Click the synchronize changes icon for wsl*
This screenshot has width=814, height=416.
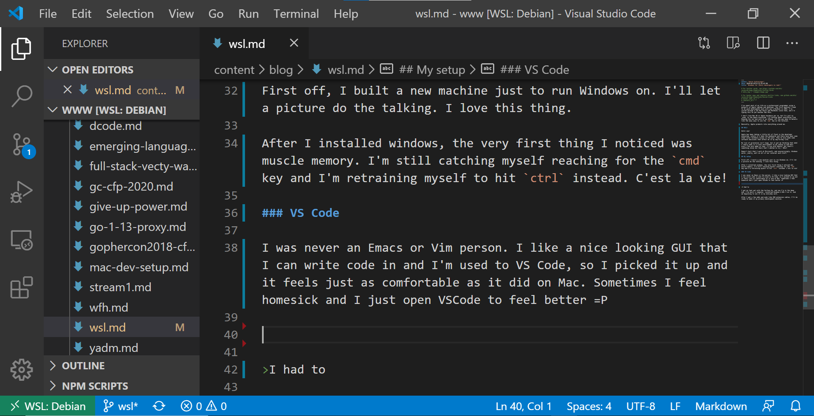(x=158, y=406)
